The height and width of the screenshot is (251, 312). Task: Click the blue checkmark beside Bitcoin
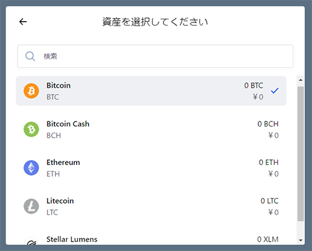coord(275,91)
